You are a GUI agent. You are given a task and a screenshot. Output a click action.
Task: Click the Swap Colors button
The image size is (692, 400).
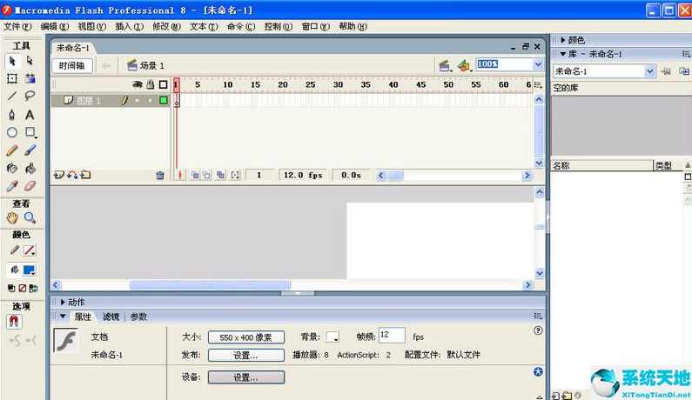click(x=33, y=288)
